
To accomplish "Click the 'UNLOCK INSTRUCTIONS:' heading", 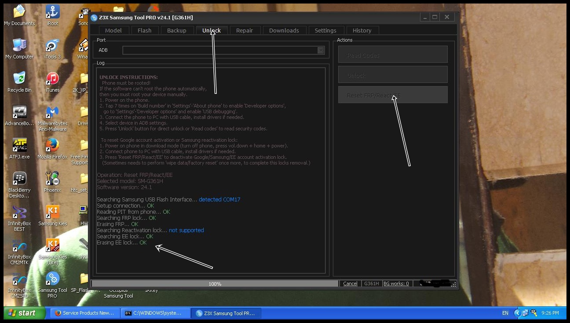I will (128, 77).
